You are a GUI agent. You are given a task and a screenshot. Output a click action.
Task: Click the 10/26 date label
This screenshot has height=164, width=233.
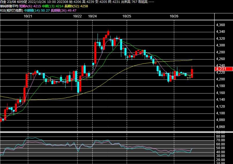click(x=174, y=16)
